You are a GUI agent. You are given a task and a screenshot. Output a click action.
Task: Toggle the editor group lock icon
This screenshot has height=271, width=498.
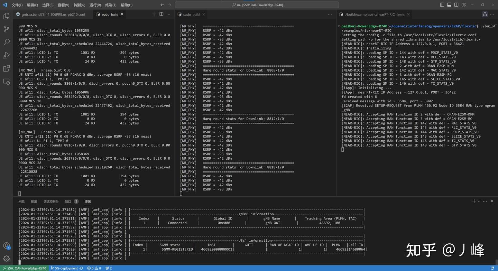tap(485, 15)
